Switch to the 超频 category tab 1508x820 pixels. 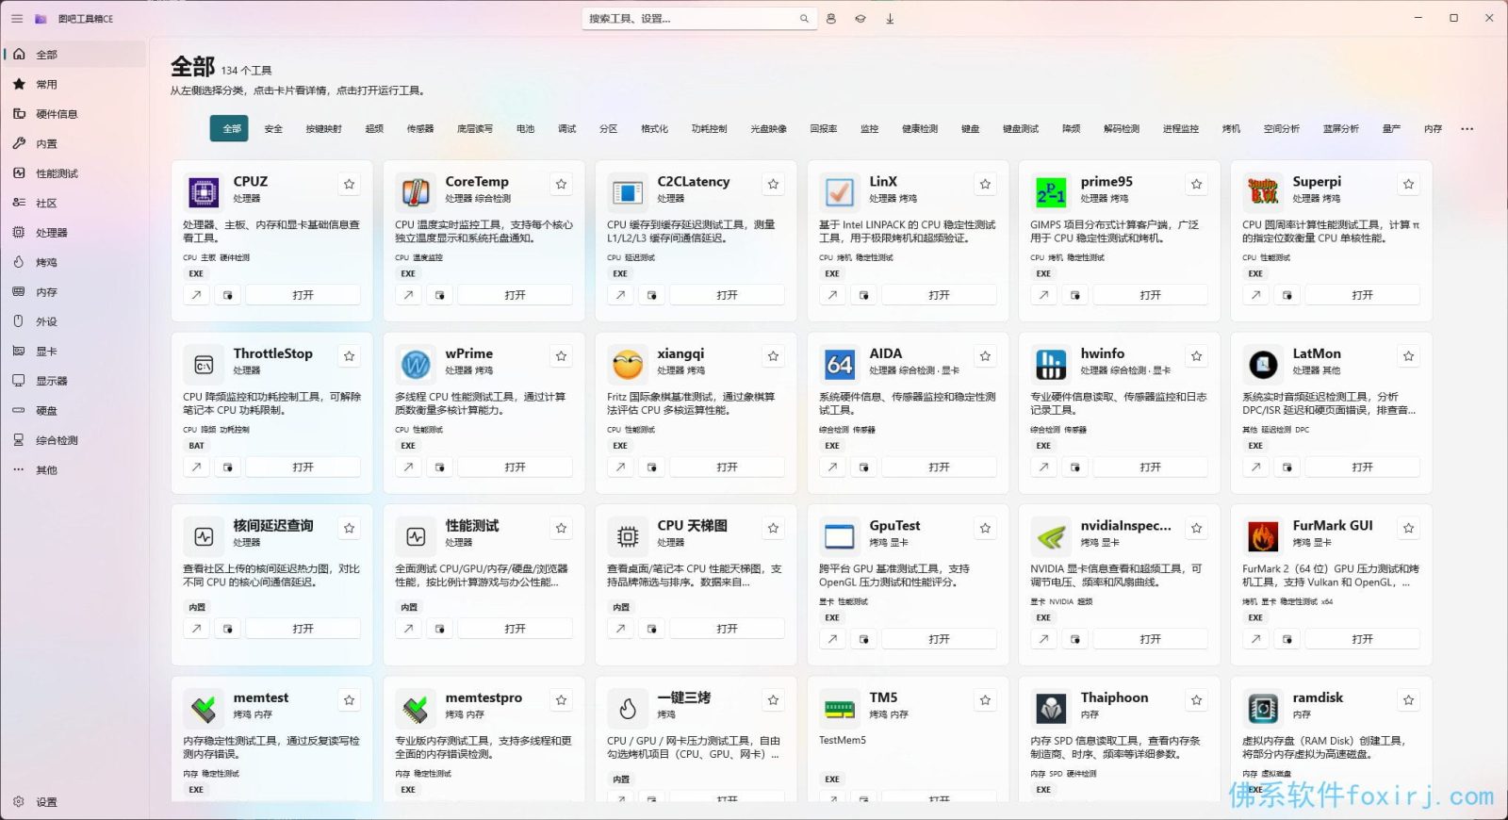point(374,129)
